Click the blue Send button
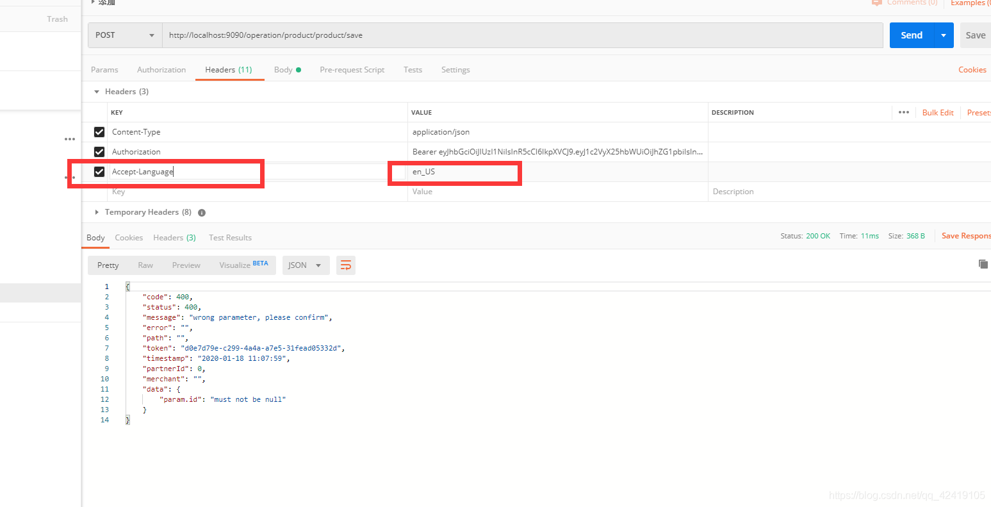This screenshot has height=507, width=991. (912, 35)
